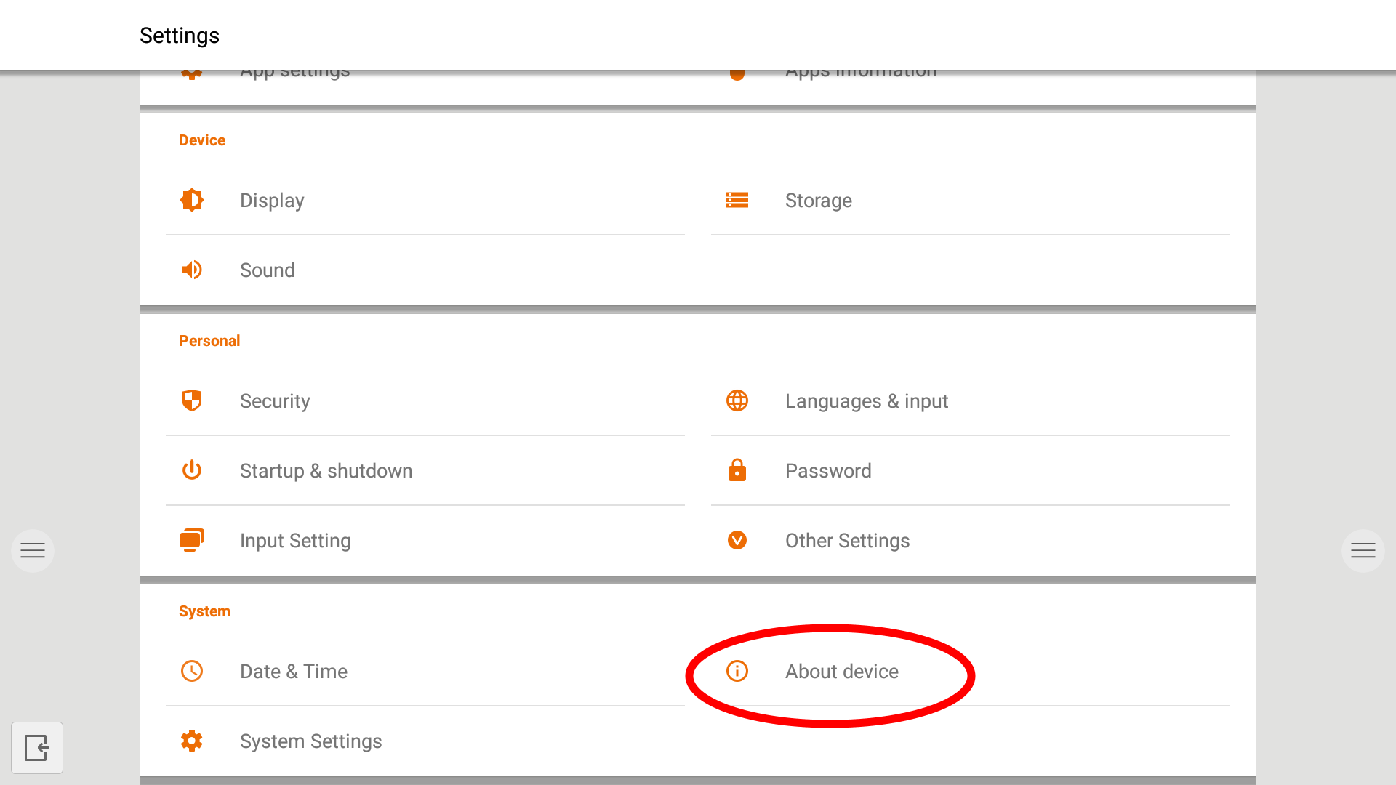Select the Display icon
This screenshot has width=1396, height=785.
tap(191, 200)
